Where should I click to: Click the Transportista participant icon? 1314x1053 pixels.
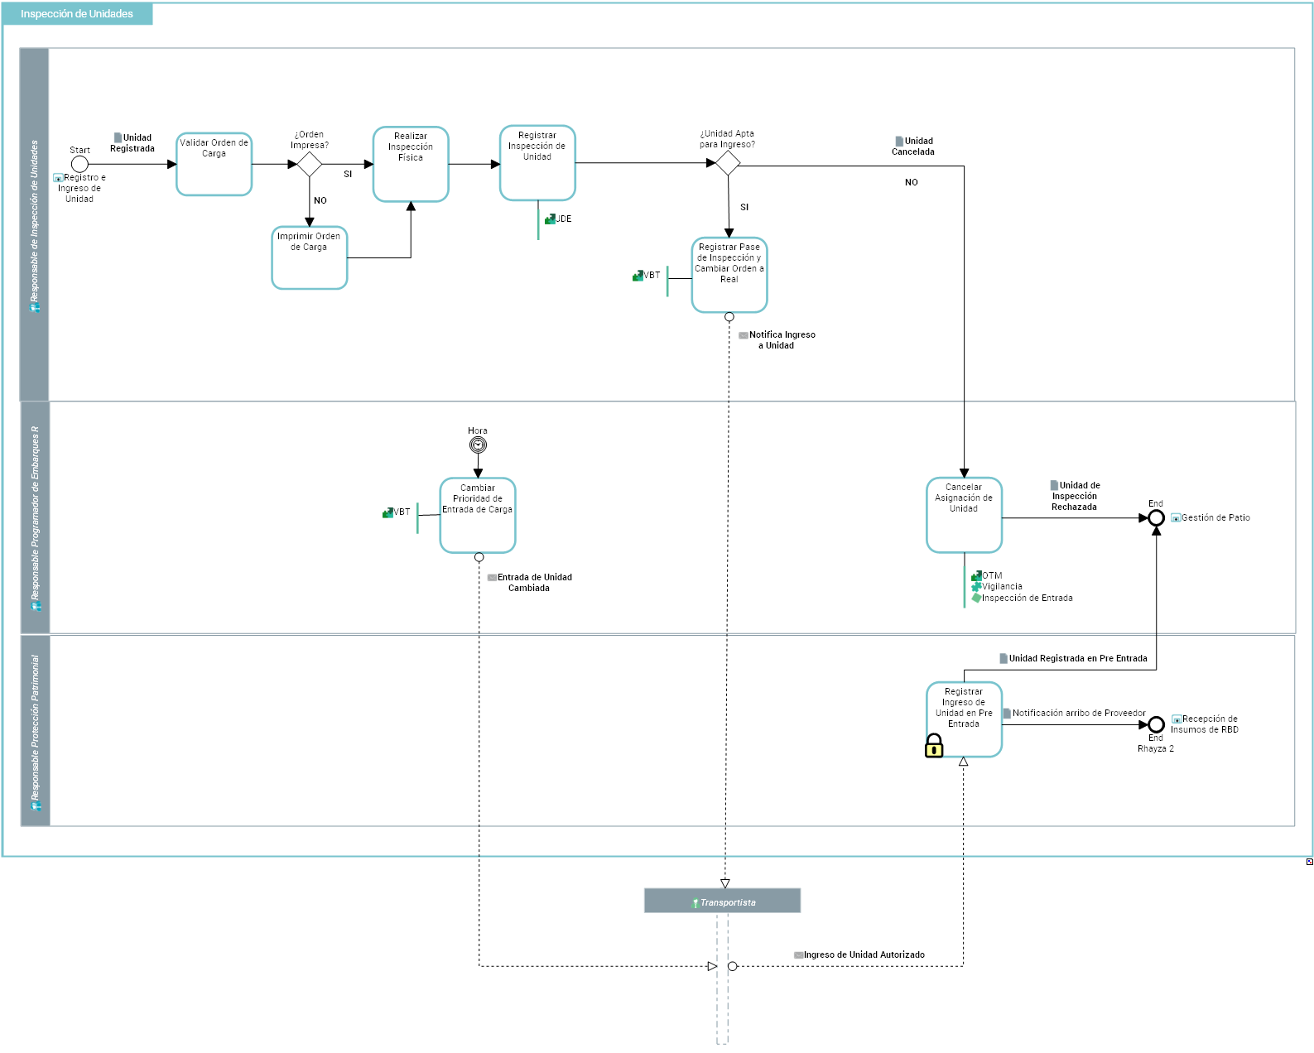point(696,903)
